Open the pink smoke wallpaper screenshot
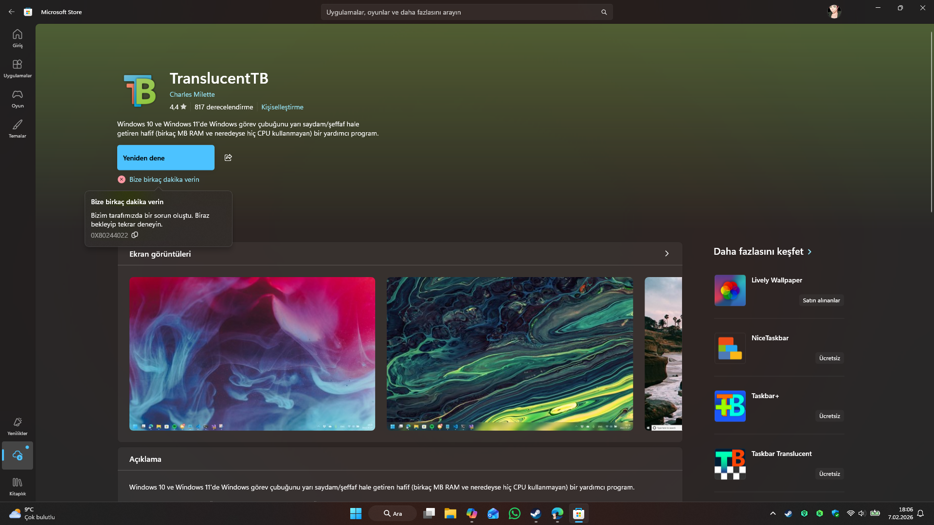Image resolution: width=934 pixels, height=525 pixels. tap(252, 354)
